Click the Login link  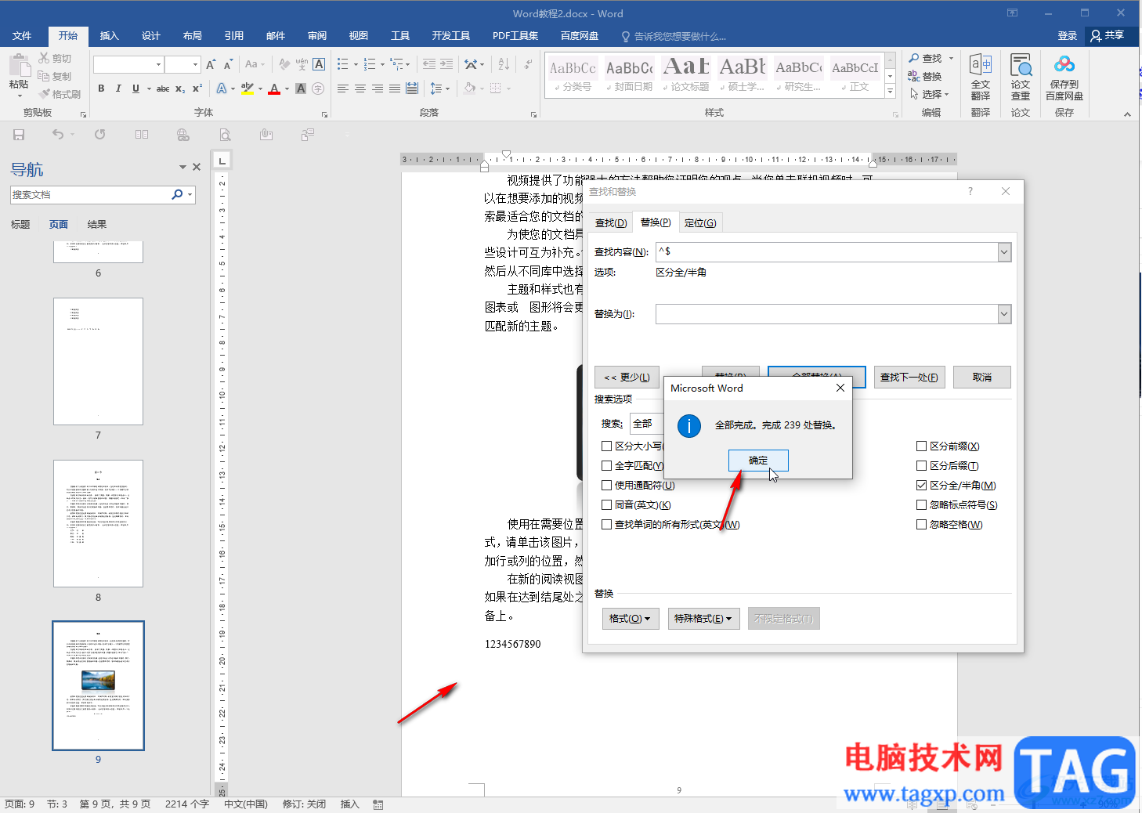click(x=1068, y=36)
